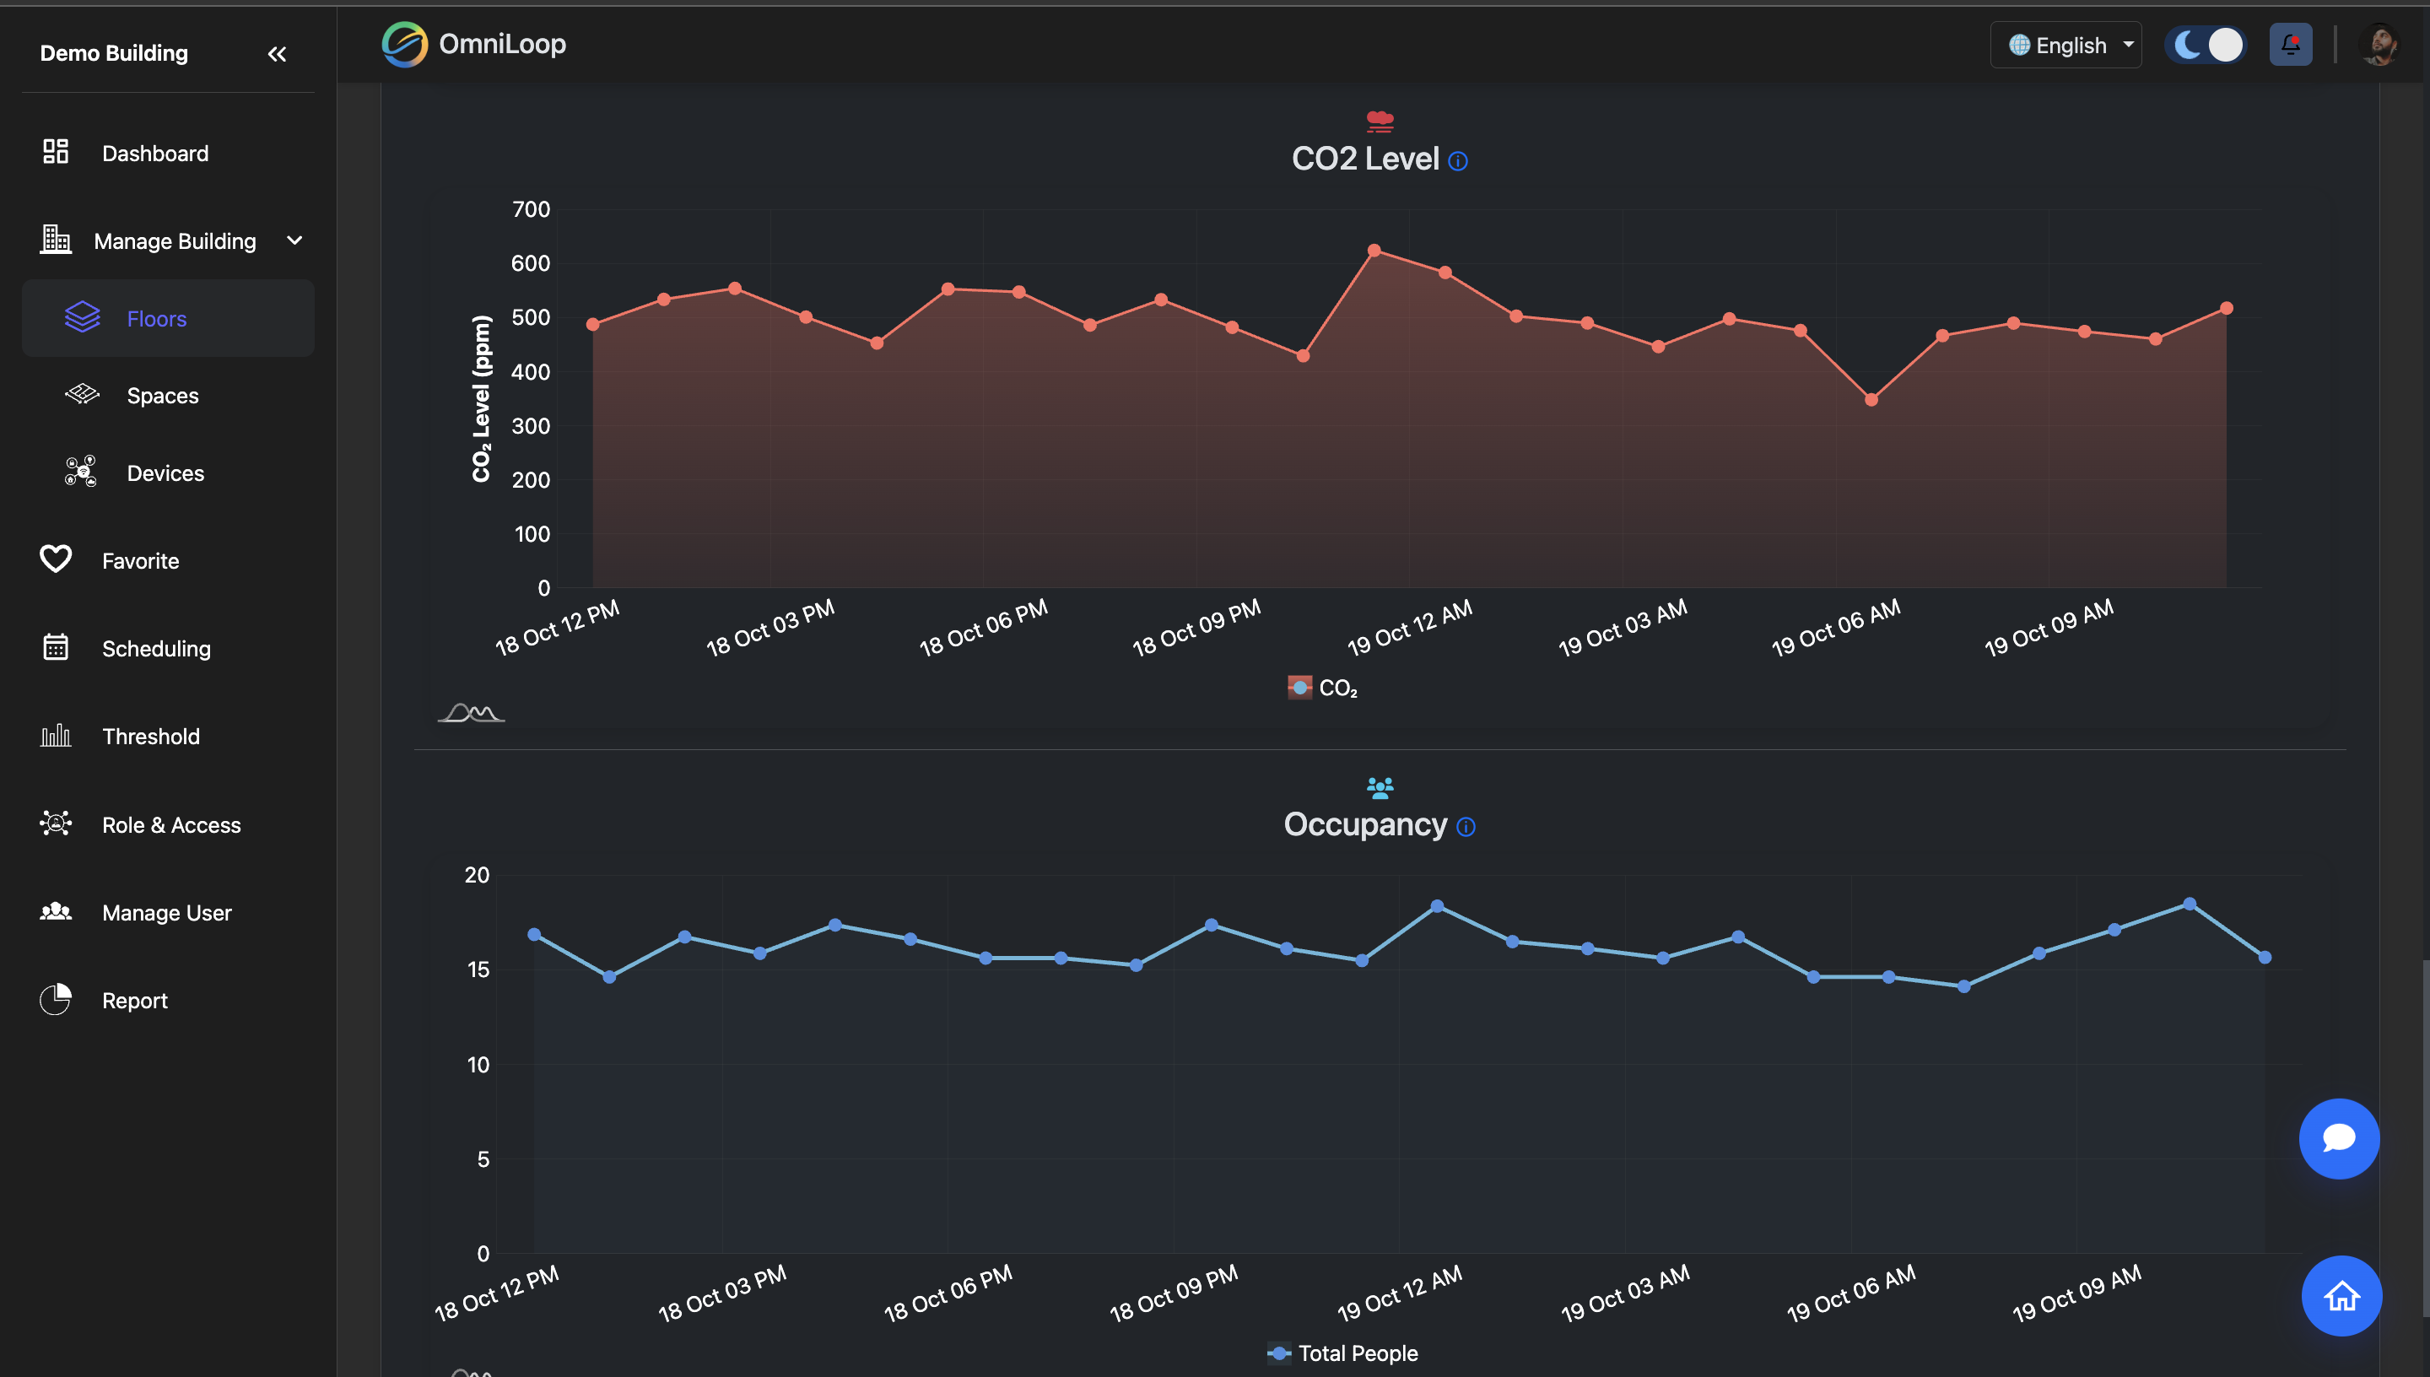Open the blue chat bubble button
The height and width of the screenshot is (1377, 2430).
(2338, 1137)
